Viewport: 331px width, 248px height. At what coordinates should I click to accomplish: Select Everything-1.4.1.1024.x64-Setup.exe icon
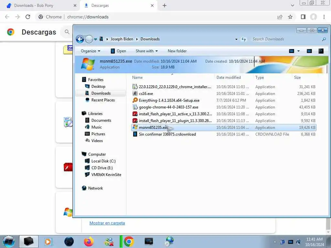(x=135, y=100)
